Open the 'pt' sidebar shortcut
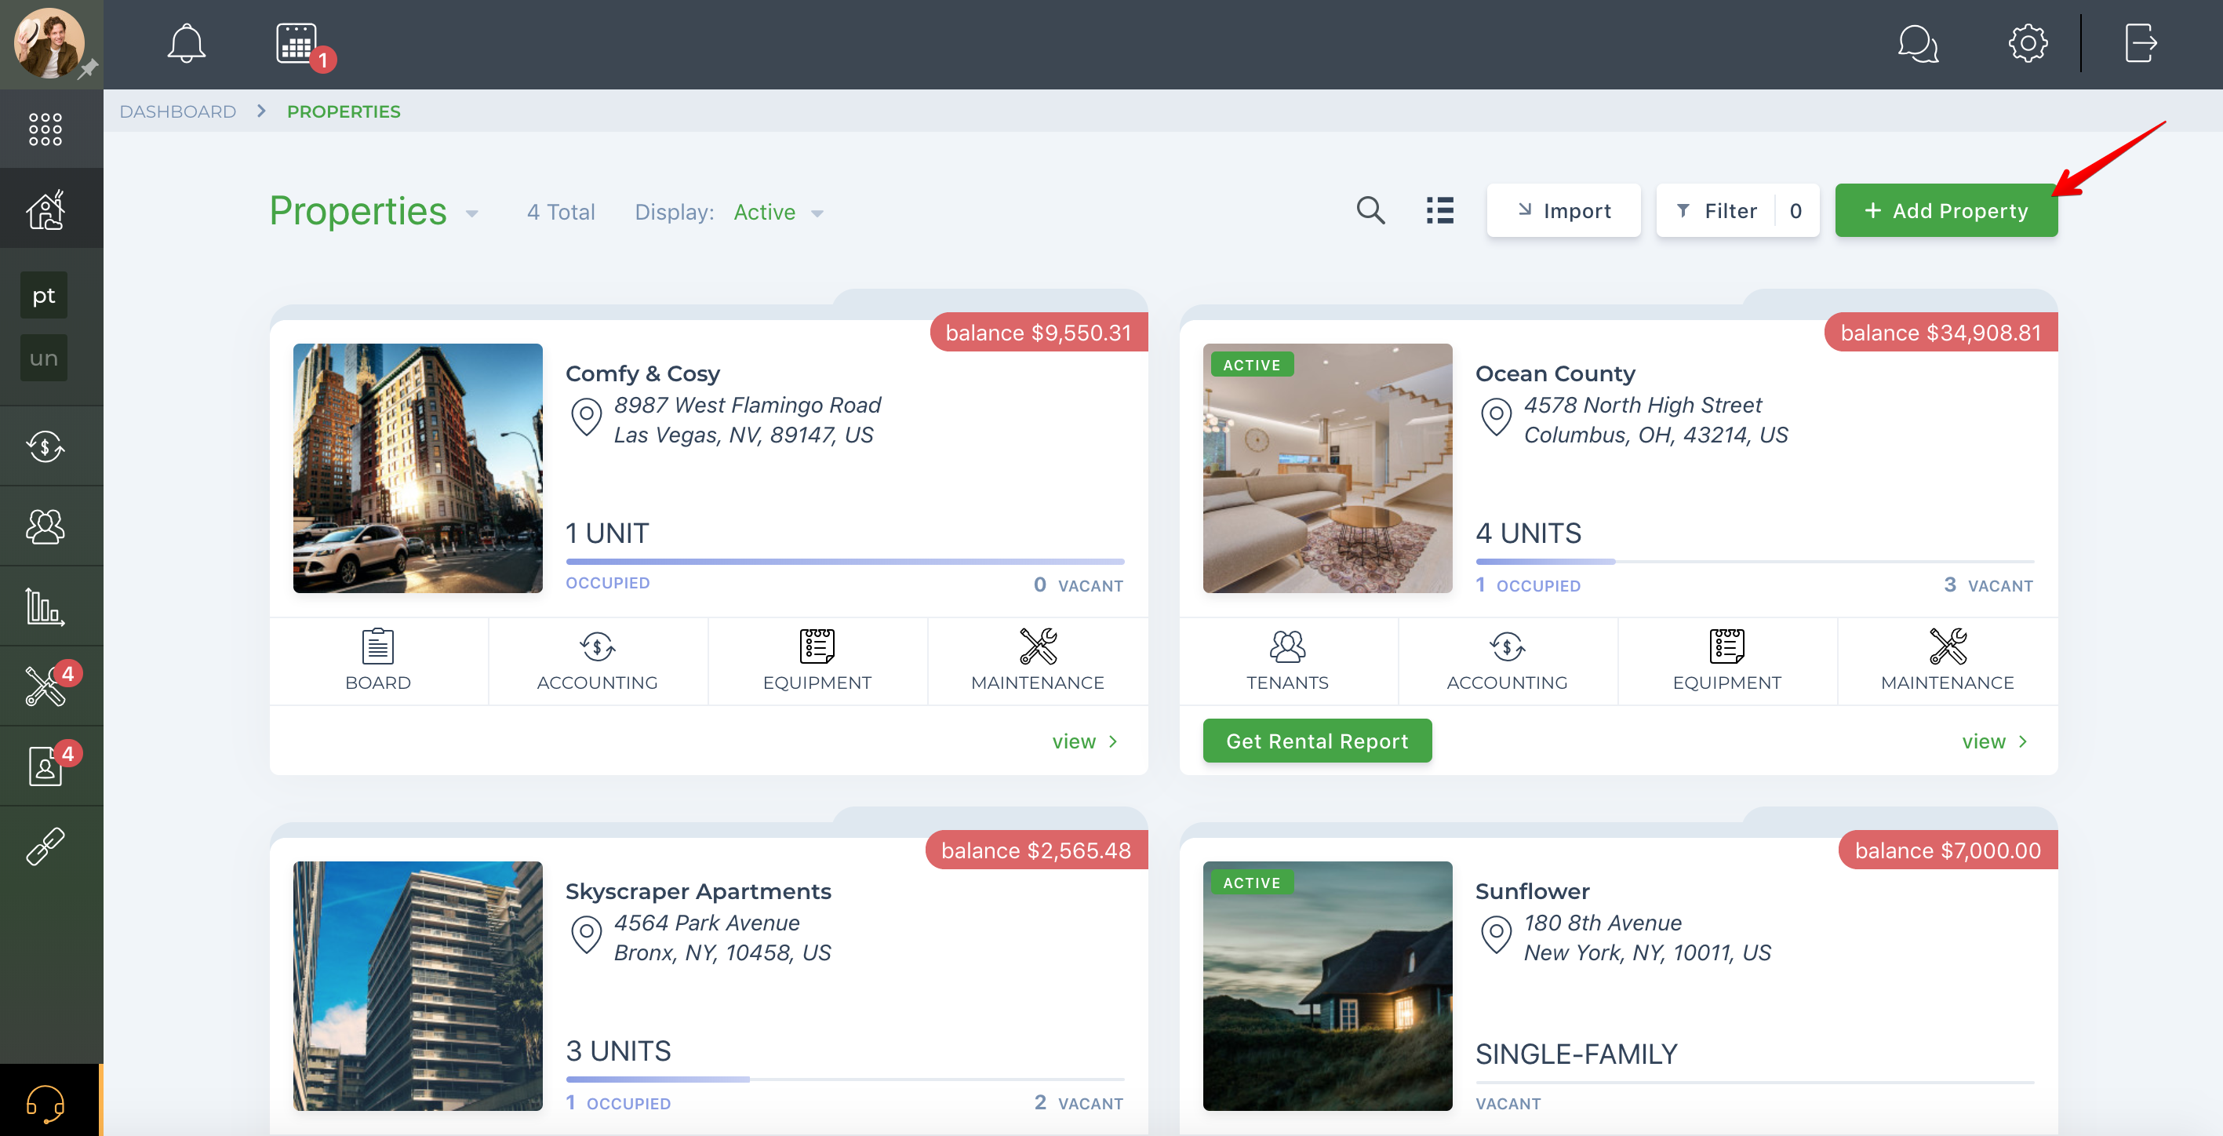 pos(43,295)
